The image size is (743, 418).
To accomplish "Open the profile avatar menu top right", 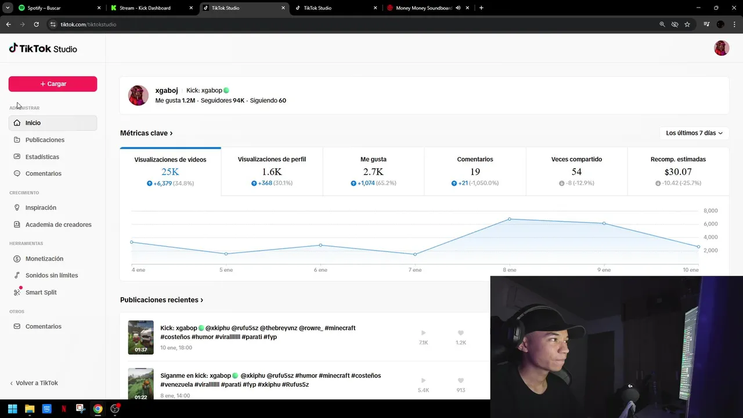I will (722, 48).
